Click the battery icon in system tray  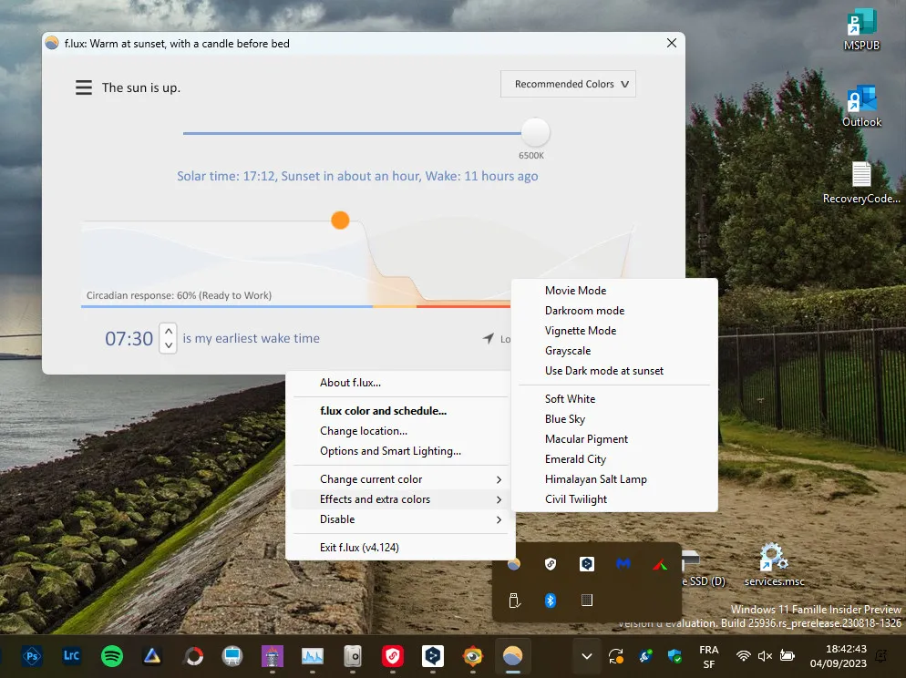[787, 656]
